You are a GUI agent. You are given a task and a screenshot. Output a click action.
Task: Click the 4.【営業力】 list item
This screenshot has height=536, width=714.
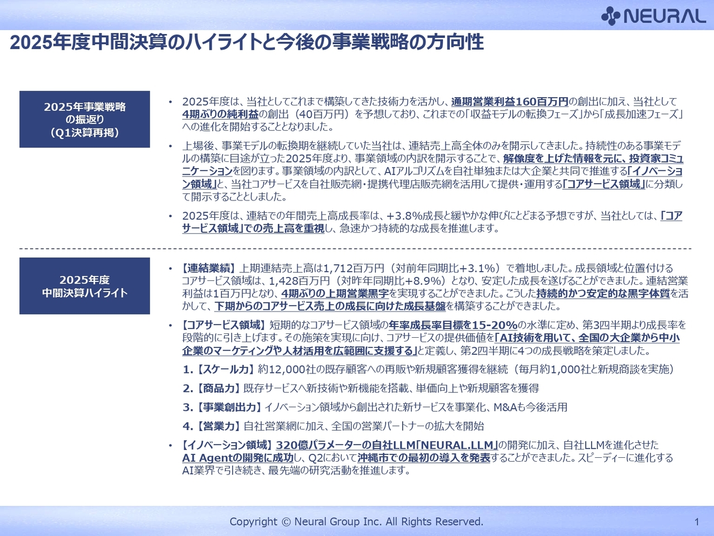335,426
